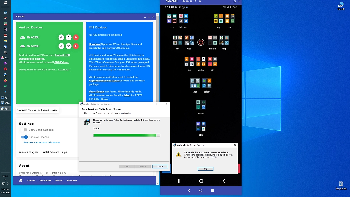The width and height of the screenshot is (350, 197).
Task: Click Refresh for Vysor Dongle
Action: 104,99
